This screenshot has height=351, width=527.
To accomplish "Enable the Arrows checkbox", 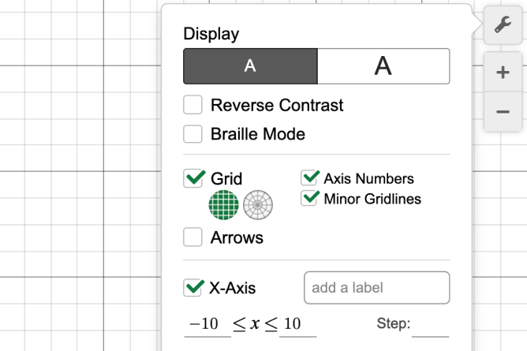I will [193, 237].
